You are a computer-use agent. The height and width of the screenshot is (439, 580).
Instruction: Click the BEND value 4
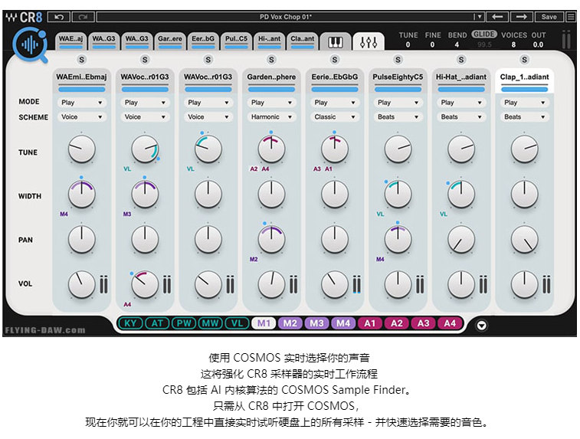[457, 44]
